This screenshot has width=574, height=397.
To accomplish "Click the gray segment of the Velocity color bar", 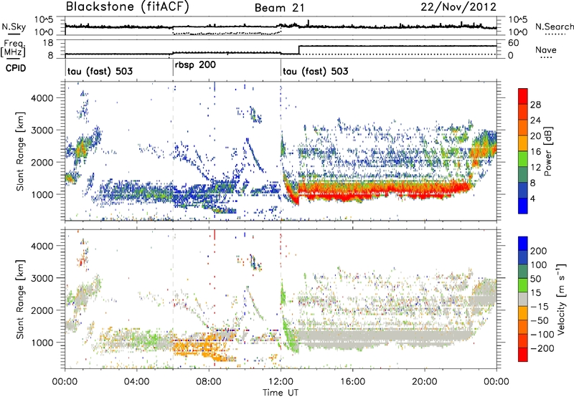I will coord(523,300).
